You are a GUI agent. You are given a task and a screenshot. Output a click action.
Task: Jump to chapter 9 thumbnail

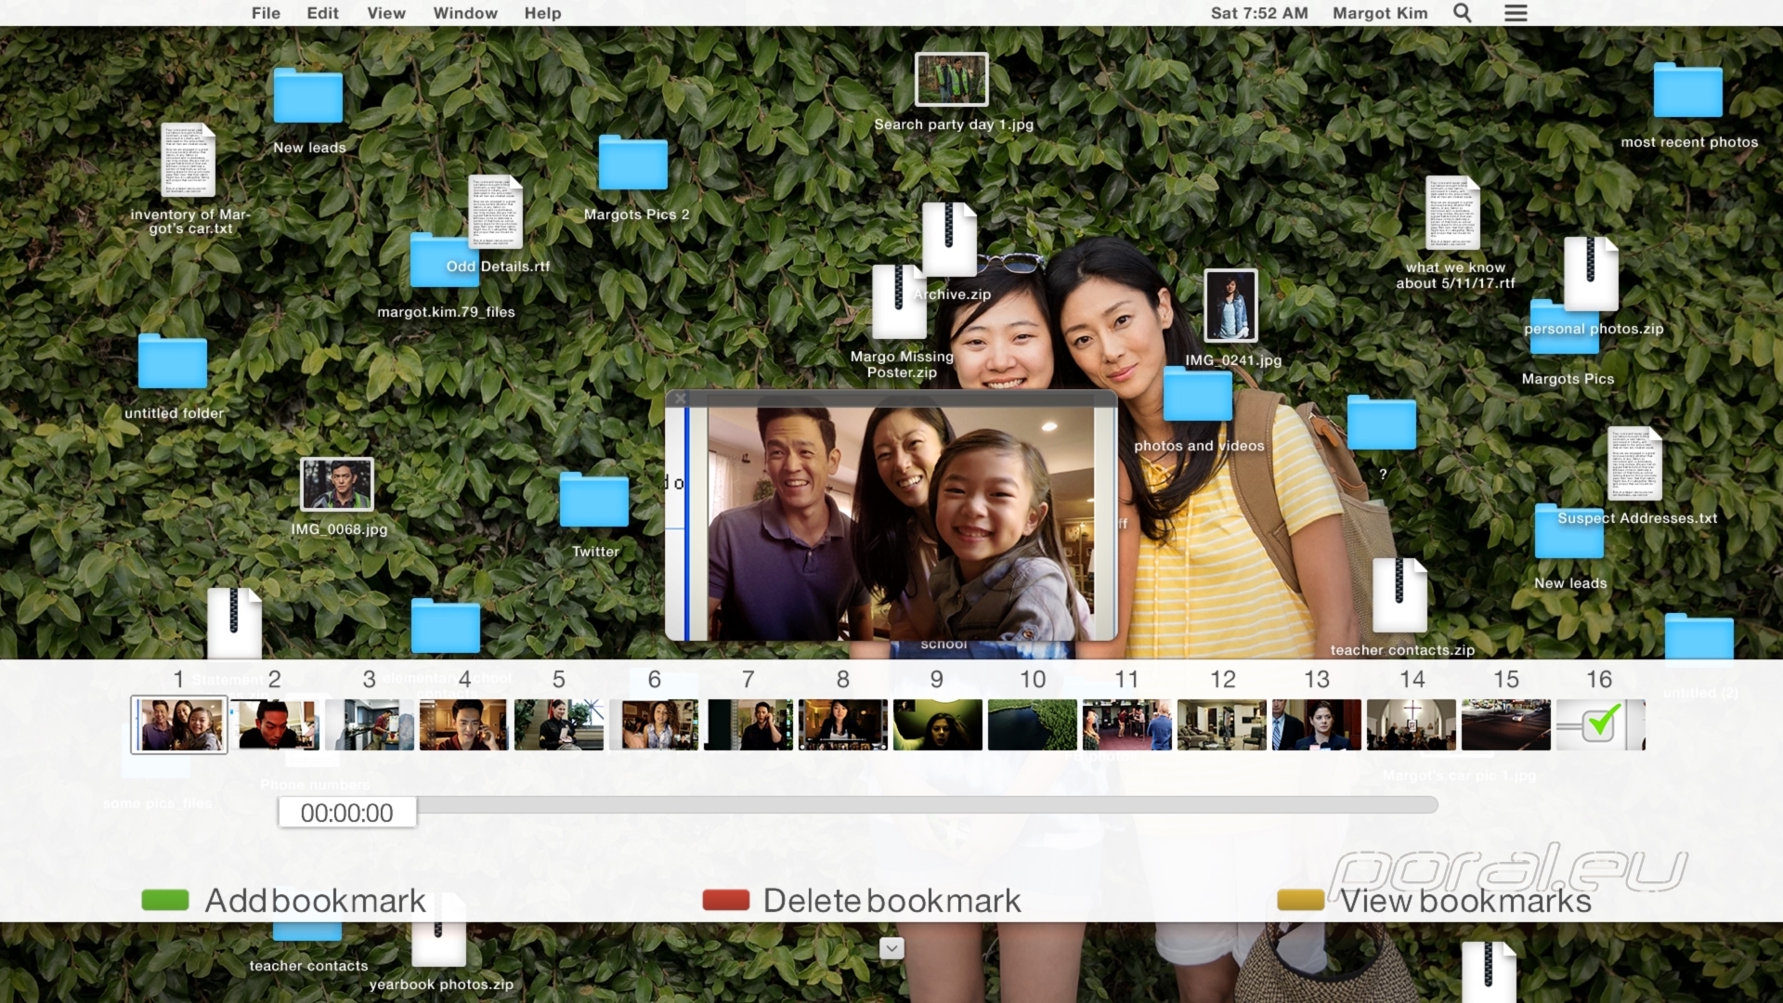pyautogui.click(x=938, y=725)
